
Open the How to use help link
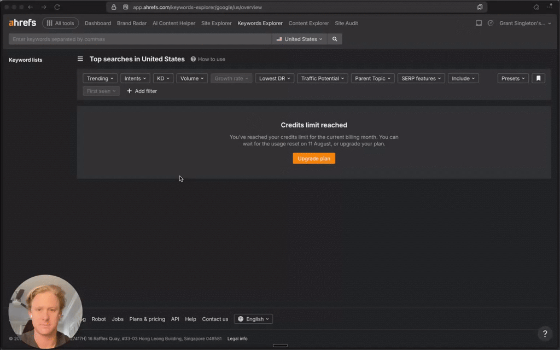coord(208,59)
